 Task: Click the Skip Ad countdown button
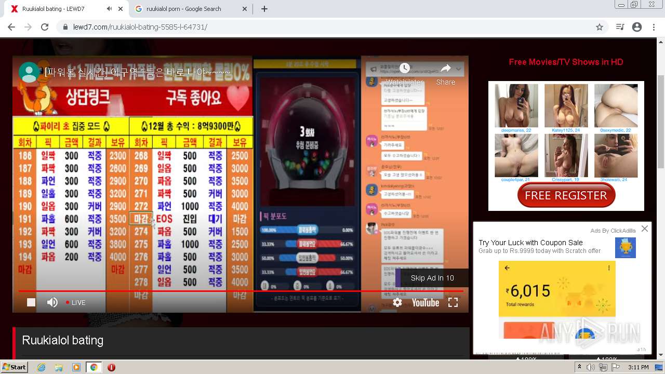(x=432, y=278)
